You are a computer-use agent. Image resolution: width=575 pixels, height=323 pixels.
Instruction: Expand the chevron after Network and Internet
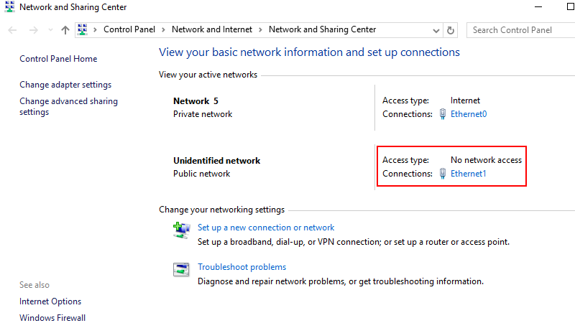260,30
